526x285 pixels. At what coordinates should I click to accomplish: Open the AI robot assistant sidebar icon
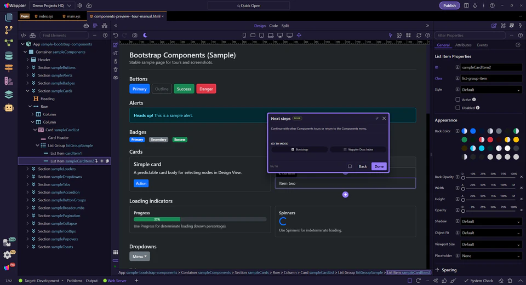pos(9,108)
